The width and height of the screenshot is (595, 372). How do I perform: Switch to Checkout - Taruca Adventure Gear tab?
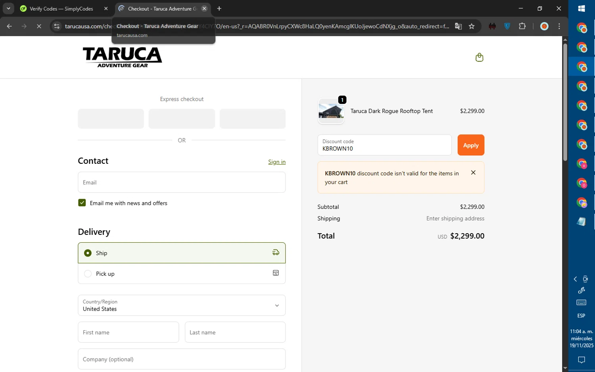[162, 9]
